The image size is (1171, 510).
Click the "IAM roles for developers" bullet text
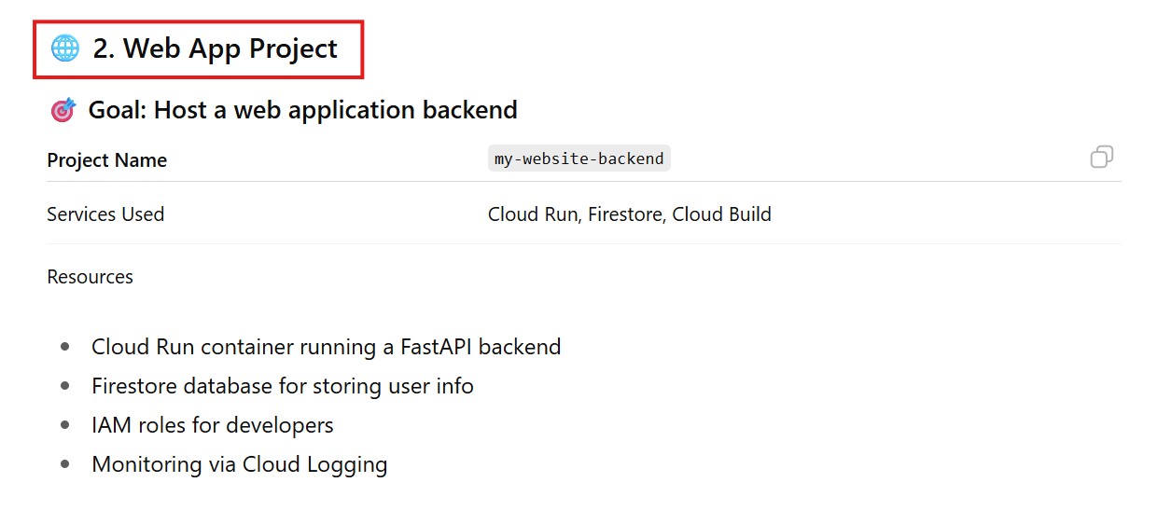[x=212, y=425]
